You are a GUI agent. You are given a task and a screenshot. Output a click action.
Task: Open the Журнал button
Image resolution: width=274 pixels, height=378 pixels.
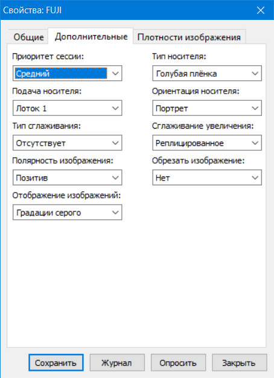click(x=117, y=363)
